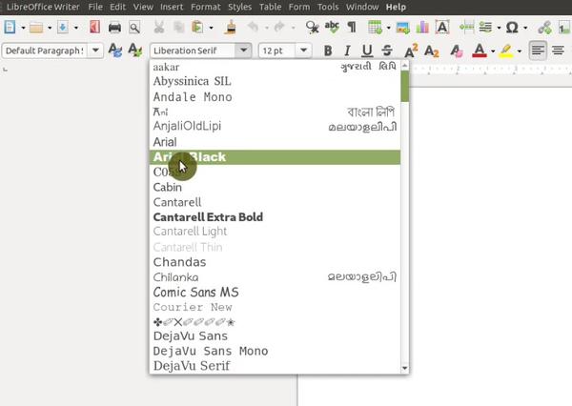Screen dimensions: 572x406
Task: Open font color dropdown arrow
Action: pos(493,51)
